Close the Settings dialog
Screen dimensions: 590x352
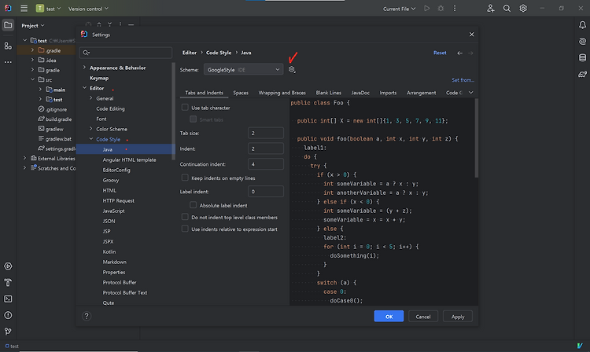(x=471, y=35)
